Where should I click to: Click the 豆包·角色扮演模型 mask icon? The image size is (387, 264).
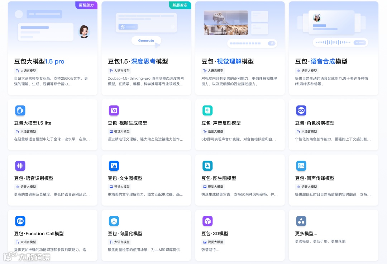301,110
